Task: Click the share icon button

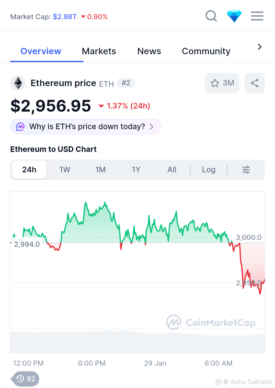Action: coord(254,83)
